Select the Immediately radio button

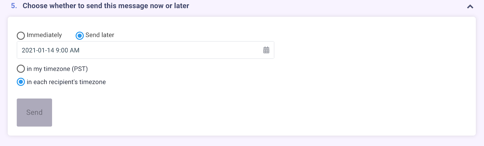(21, 36)
